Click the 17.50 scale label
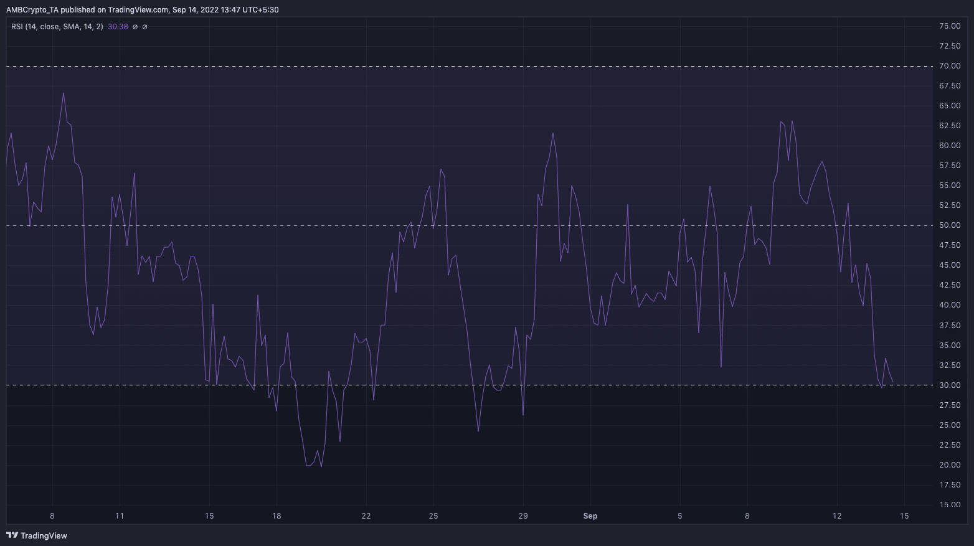The image size is (974, 546). (x=950, y=485)
